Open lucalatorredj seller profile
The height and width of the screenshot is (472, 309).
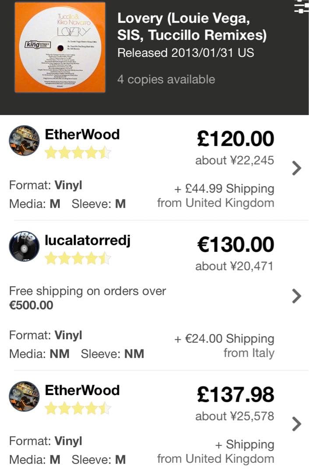(x=88, y=240)
